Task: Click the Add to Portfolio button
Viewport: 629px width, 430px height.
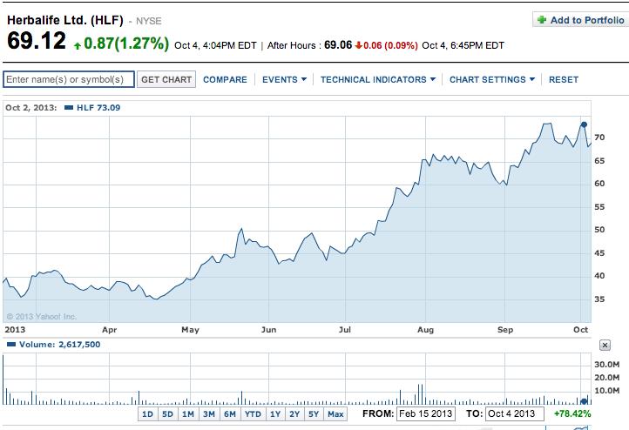Action: 581,20
